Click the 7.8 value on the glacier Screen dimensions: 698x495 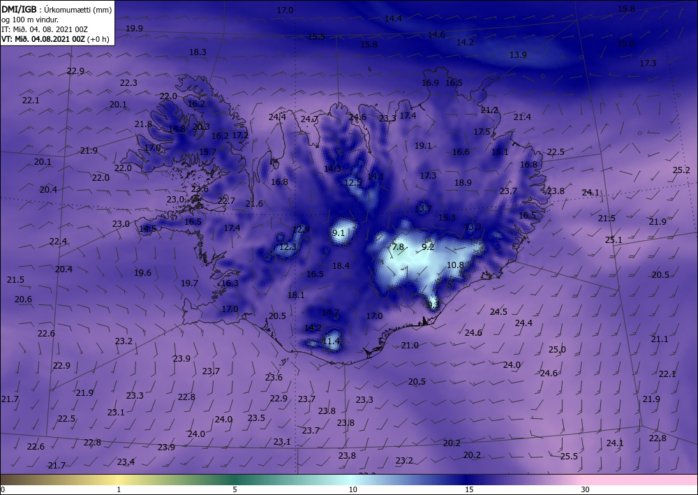[x=398, y=246]
